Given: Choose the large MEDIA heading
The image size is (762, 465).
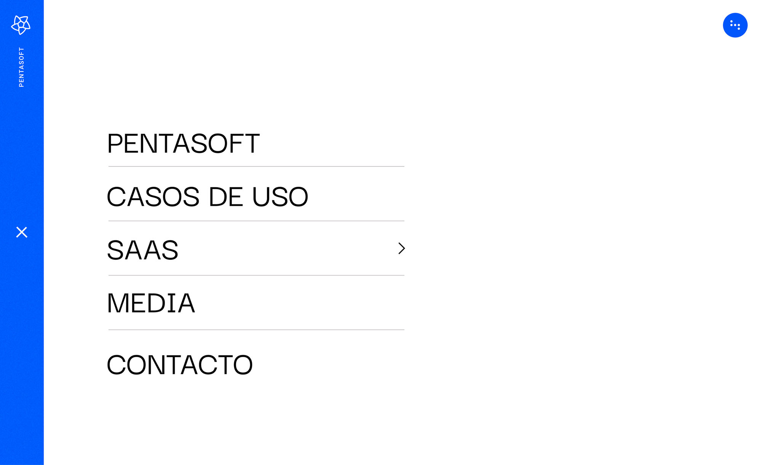Looking at the screenshot, I should (x=151, y=303).
